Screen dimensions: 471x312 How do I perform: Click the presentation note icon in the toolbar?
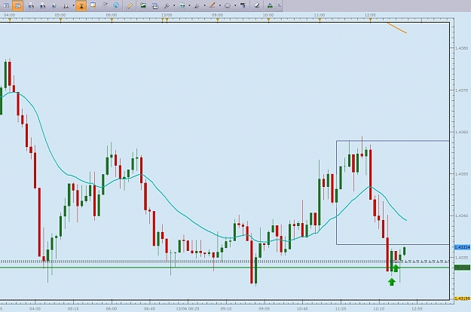click(x=93, y=5)
